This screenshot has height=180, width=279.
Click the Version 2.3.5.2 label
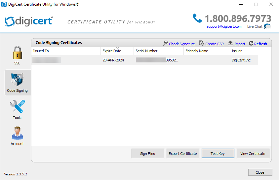[16, 174]
